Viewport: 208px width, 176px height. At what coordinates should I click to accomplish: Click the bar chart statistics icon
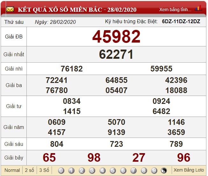(x=198, y=8)
